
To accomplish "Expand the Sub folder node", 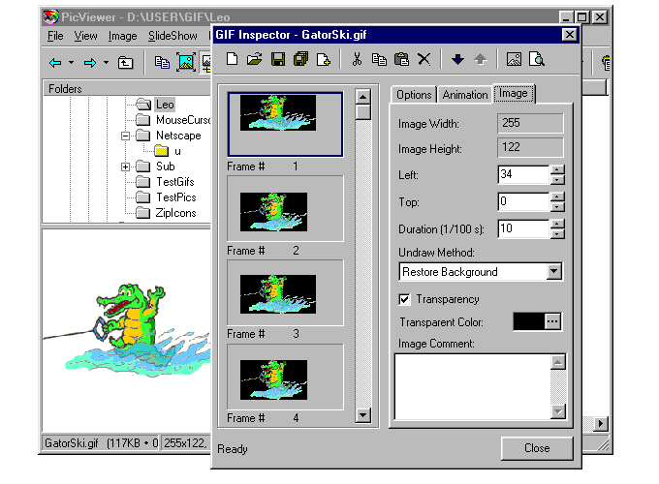I will (125, 166).
